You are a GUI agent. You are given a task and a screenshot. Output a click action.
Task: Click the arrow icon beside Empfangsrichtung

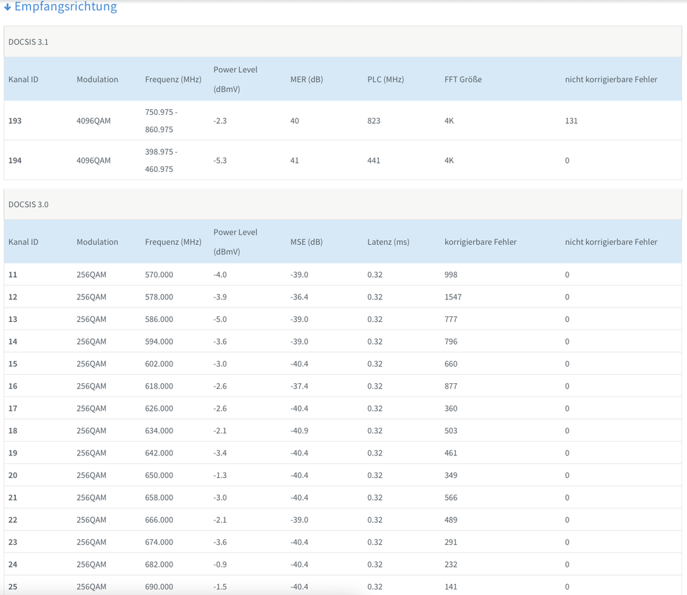8,8
